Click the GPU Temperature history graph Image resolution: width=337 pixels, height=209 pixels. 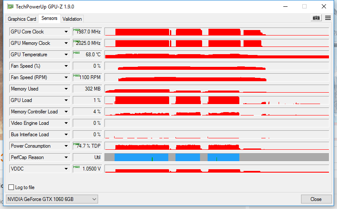(216, 55)
